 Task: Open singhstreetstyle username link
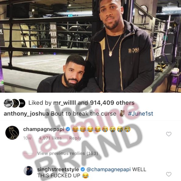(x=58, y=169)
